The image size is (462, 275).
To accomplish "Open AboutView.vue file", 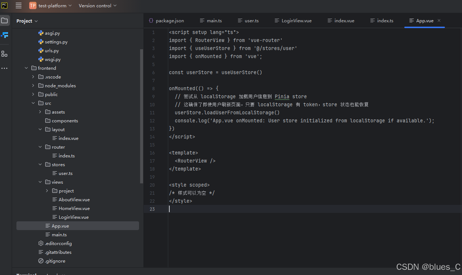I will (x=74, y=200).
